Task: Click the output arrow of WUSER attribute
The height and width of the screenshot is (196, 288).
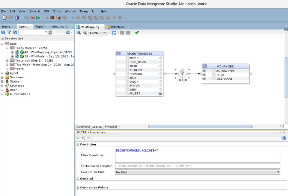Action: click(160, 94)
